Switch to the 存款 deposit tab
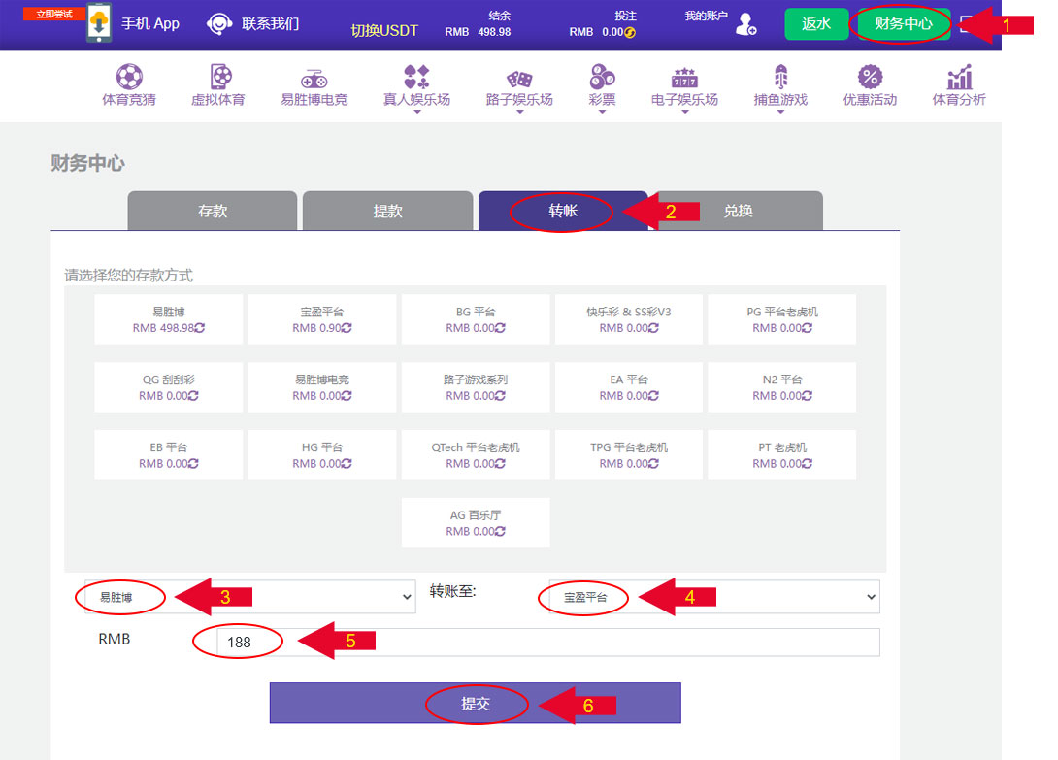This screenshot has height=760, width=1058. tap(213, 211)
